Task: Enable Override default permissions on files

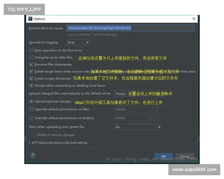Action: (31, 109)
